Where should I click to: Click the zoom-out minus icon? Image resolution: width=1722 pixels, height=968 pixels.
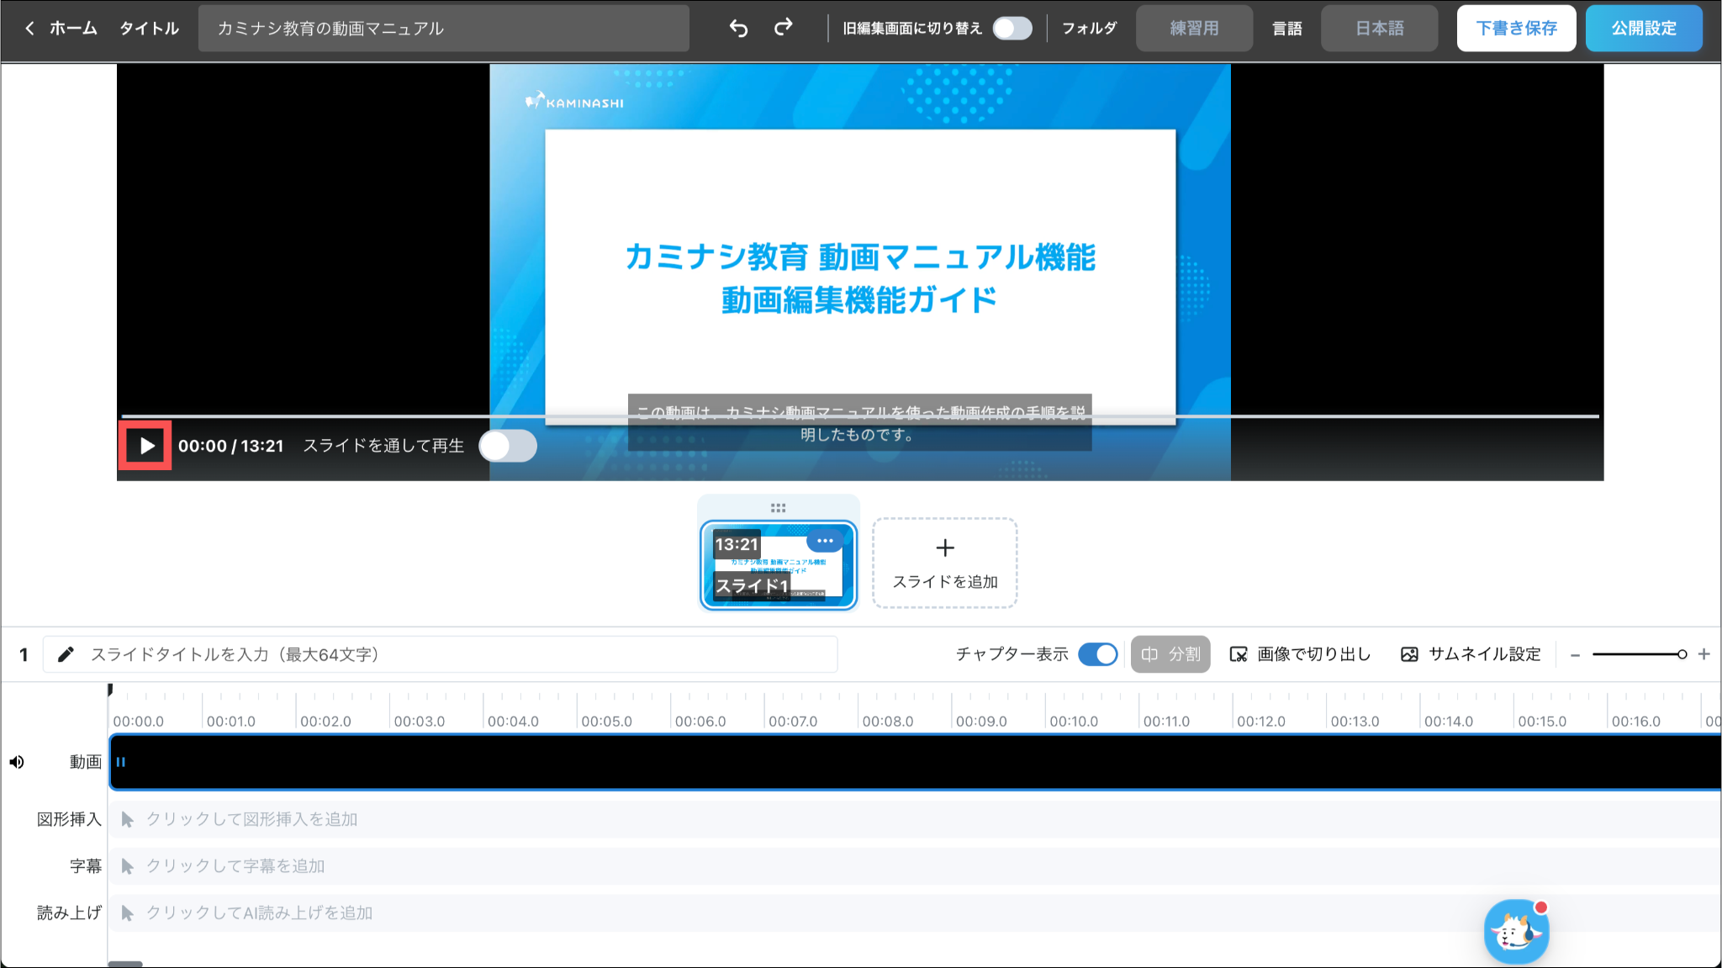point(1576,654)
